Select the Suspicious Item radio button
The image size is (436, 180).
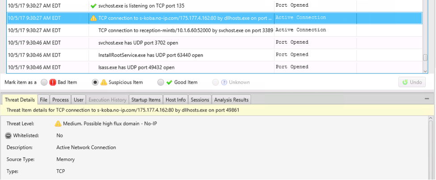point(95,82)
